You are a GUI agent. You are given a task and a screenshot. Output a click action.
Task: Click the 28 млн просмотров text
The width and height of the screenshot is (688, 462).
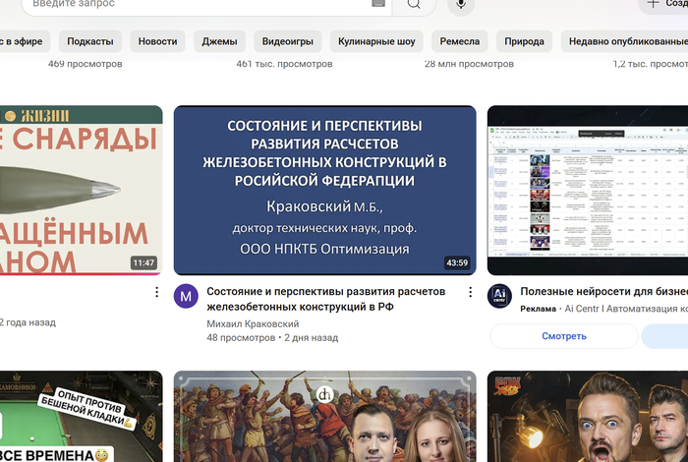pos(469,64)
